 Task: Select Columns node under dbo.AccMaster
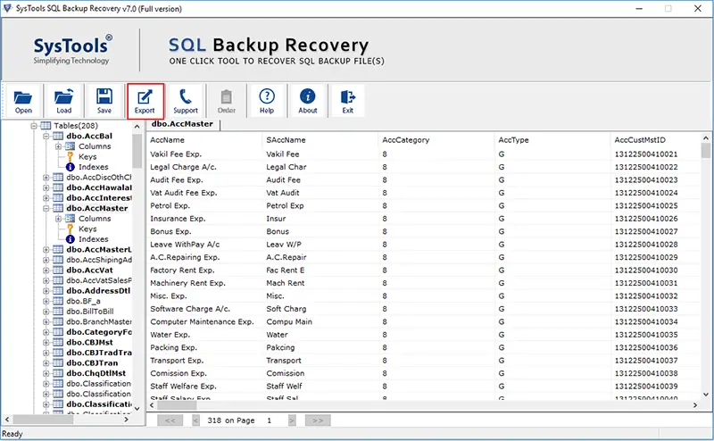click(95, 219)
